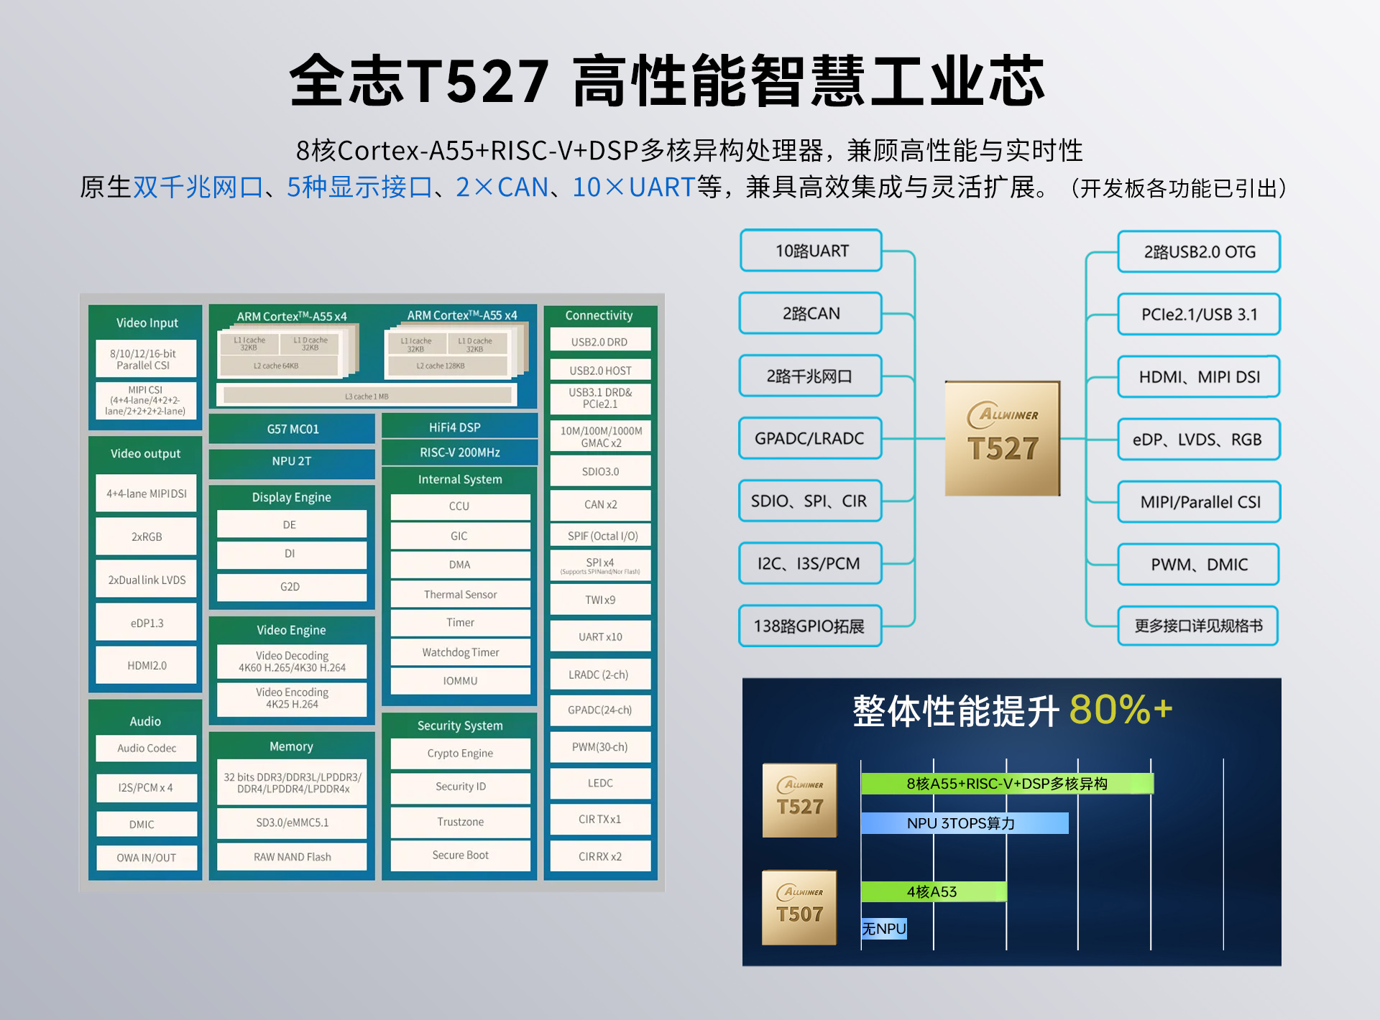
Task: Click the RISC-V 200MHz block
Action: click(459, 452)
